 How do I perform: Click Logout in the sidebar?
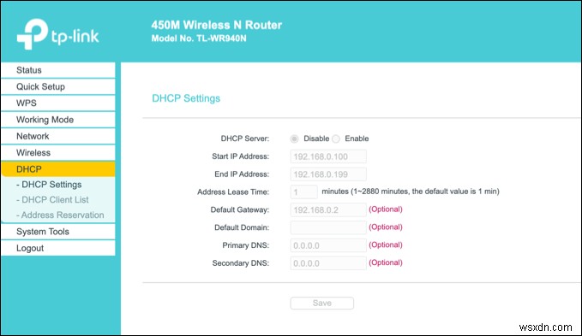[58, 248]
